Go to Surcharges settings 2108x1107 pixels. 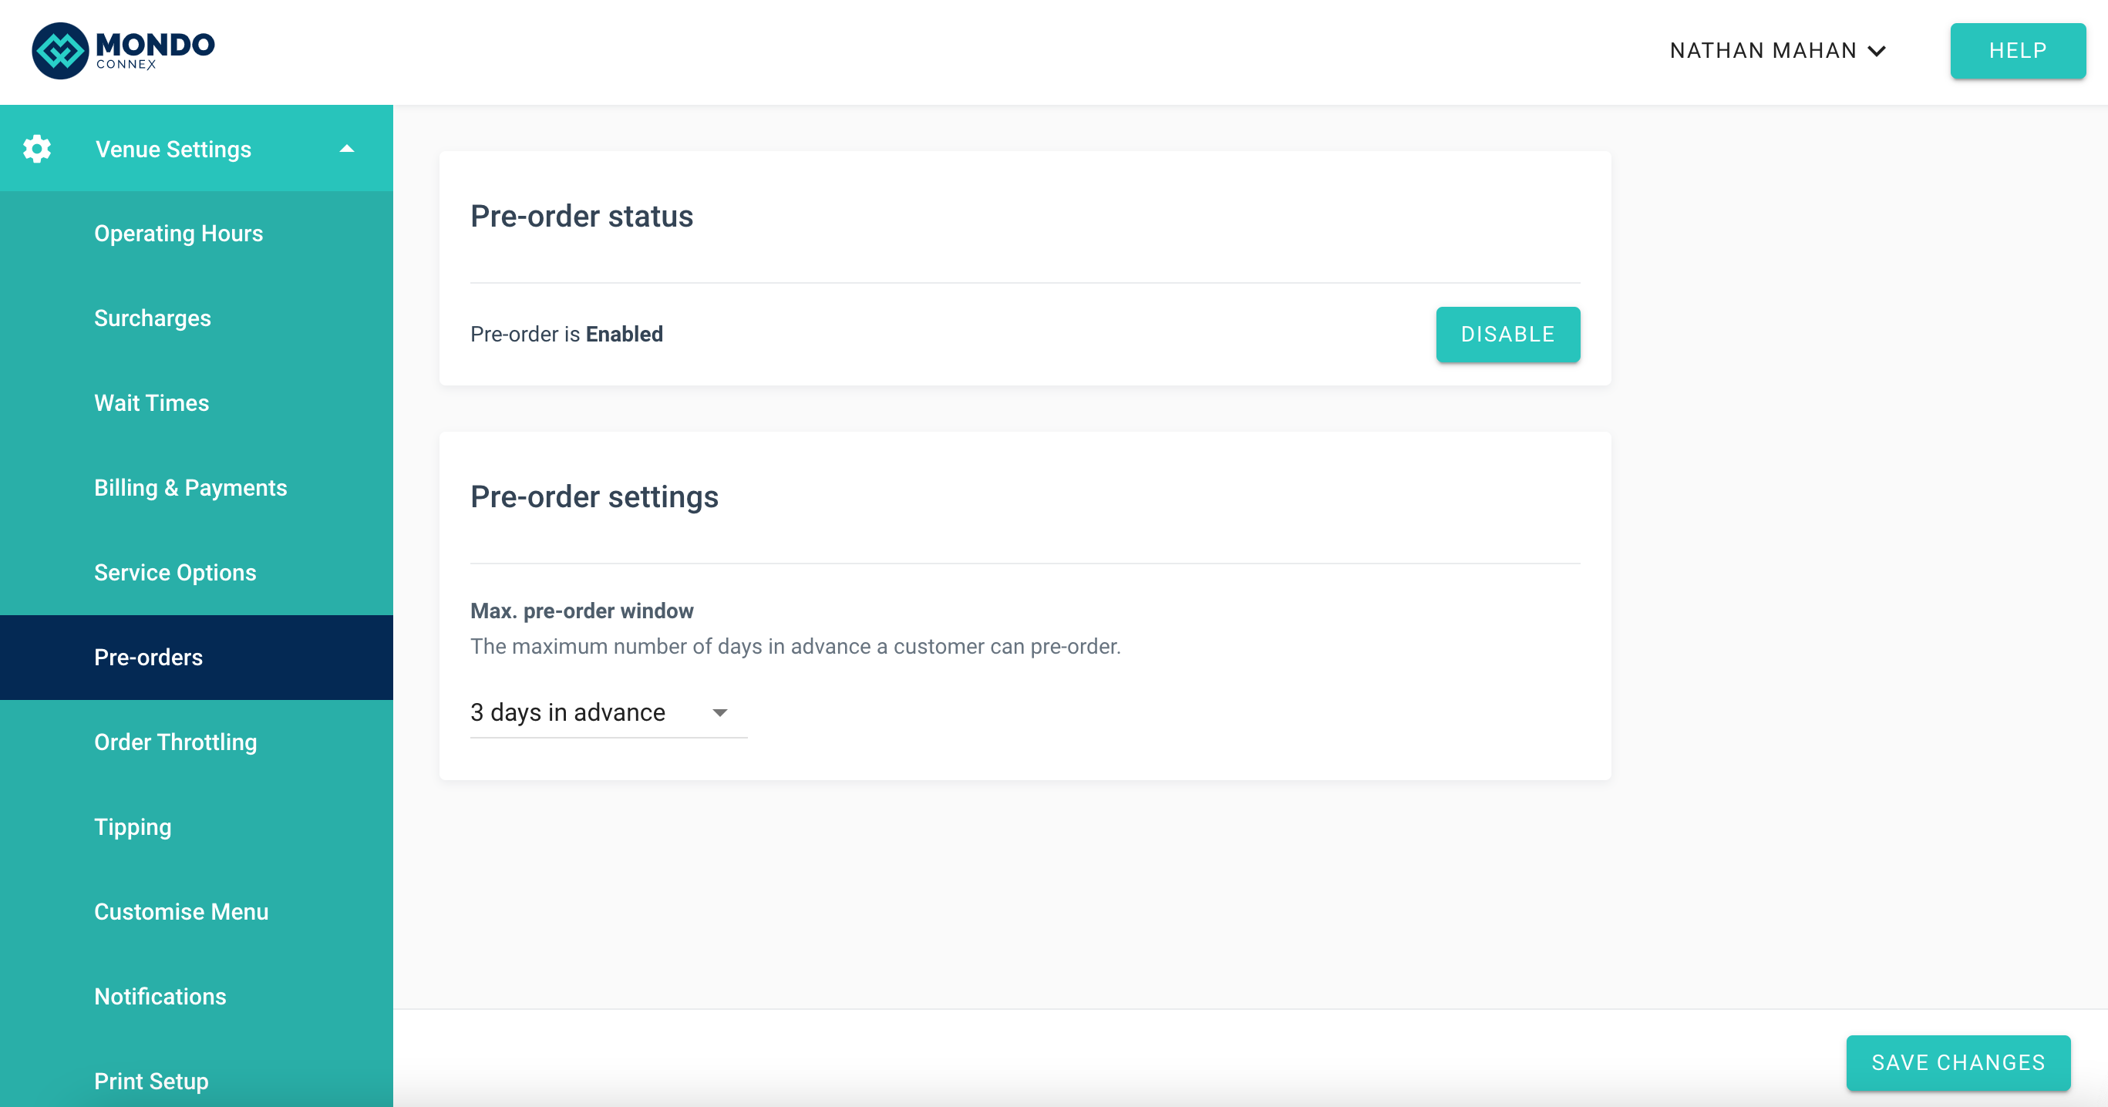(x=152, y=318)
